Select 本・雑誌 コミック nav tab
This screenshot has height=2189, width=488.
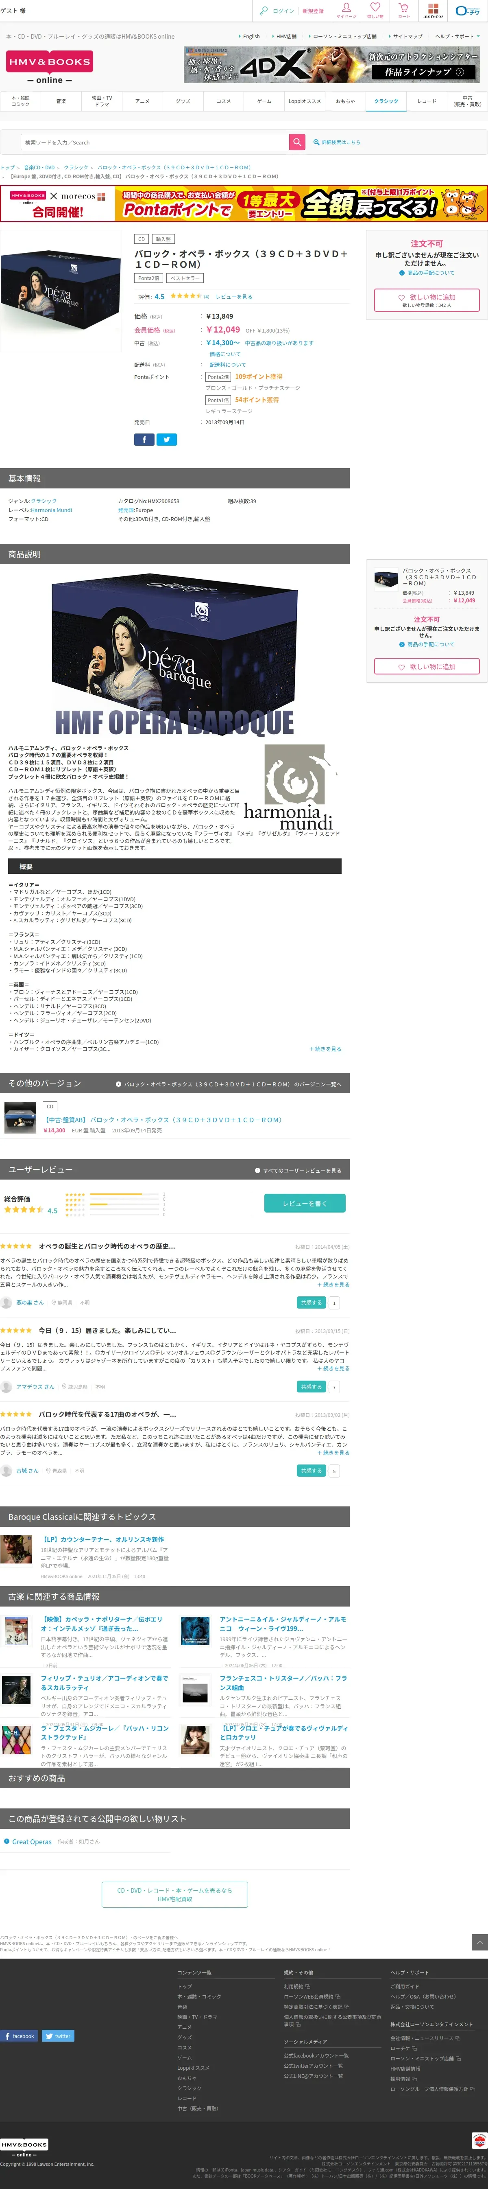(20, 101)
